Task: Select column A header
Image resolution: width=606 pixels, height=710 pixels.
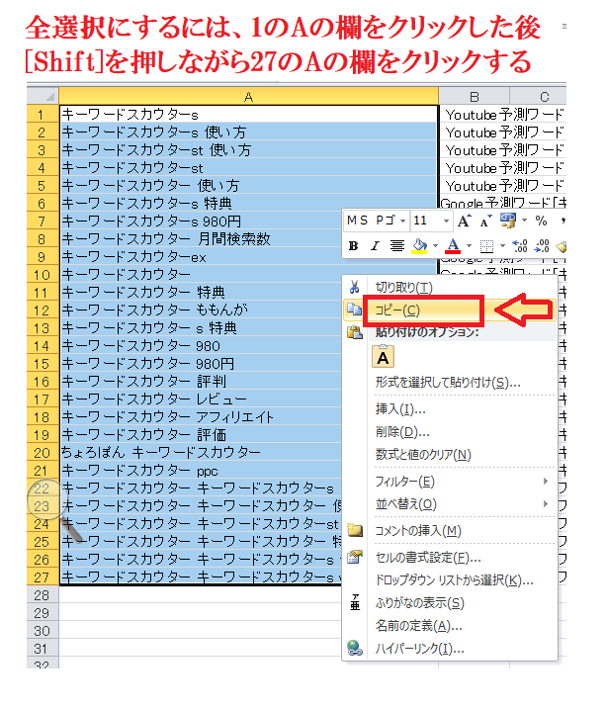Action: 248,96
